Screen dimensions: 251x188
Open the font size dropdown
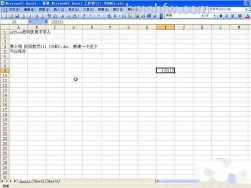215,16
